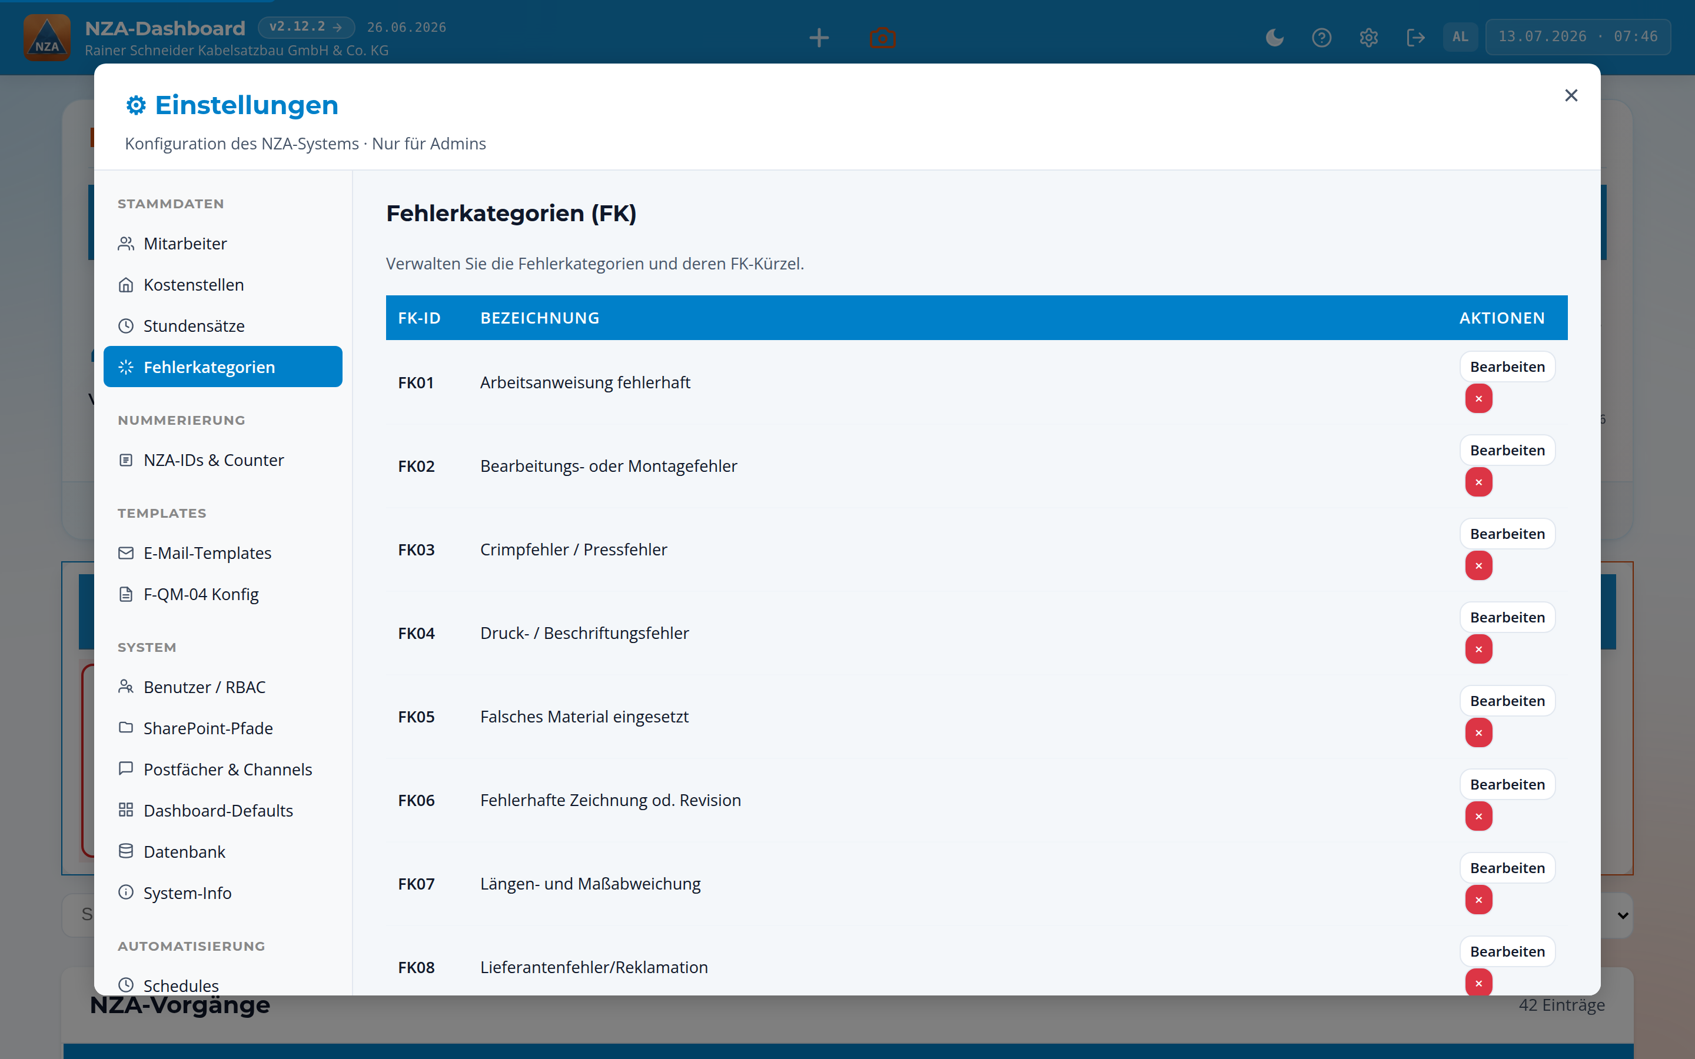The width and height of the screenshot is (1695, 1059).
Task: Open the Kostenstellen settings section
Action: point(222,284)
